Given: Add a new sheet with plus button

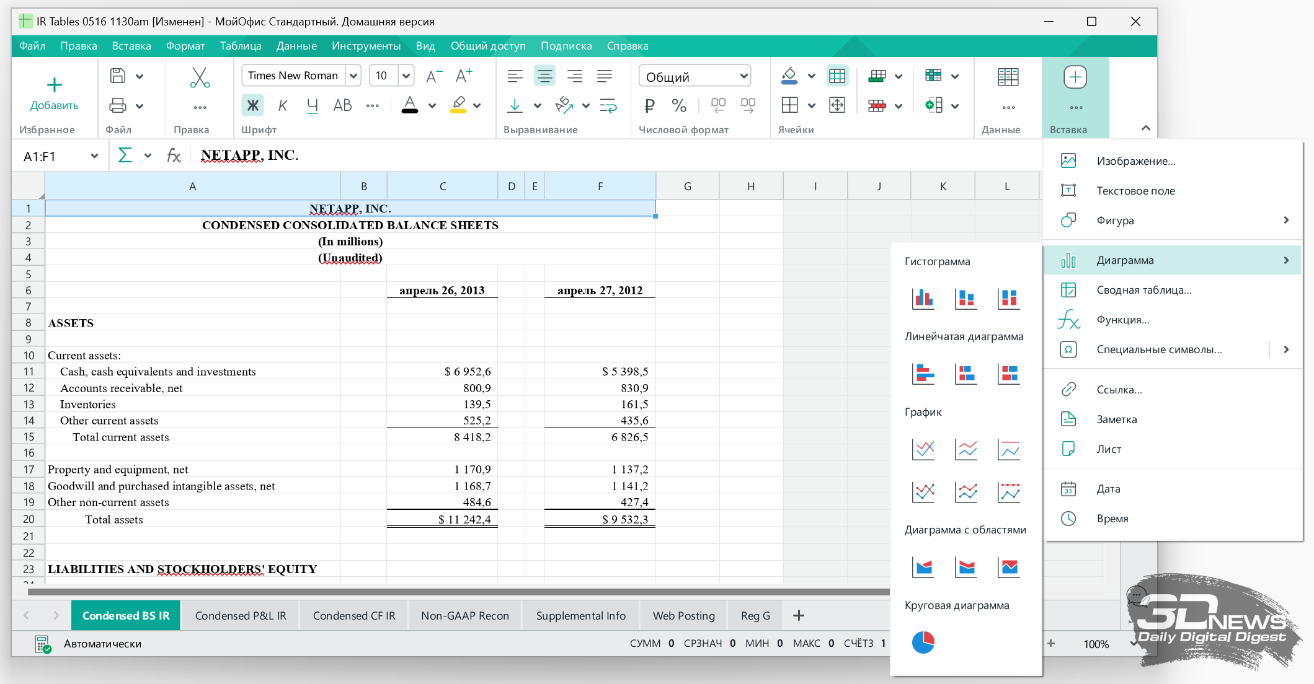Looking at the screenshot, I should tap(799, 616).
